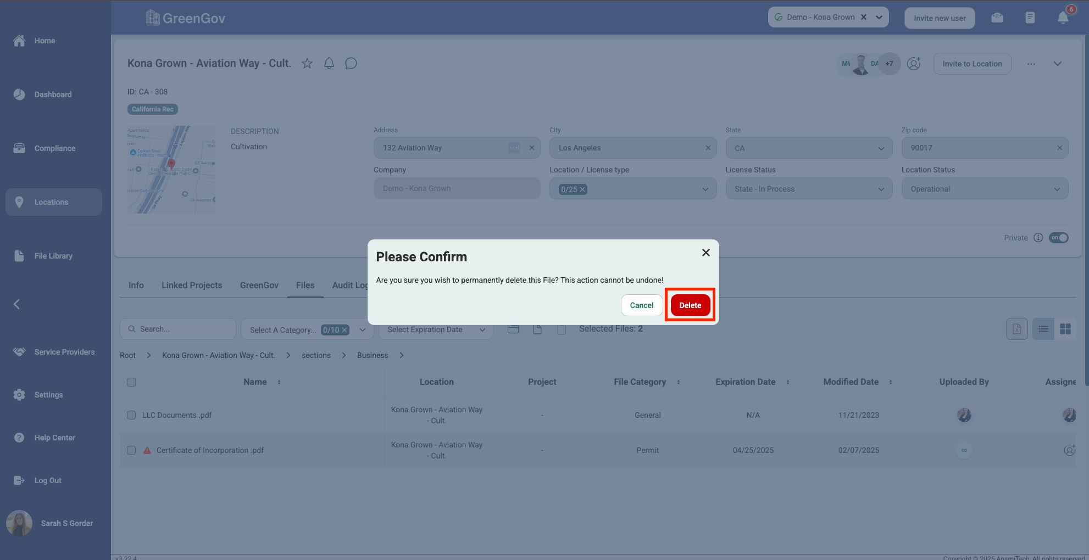
Task: Confirm deletion with the red Delete button
Action: click(x=690, y=305)
